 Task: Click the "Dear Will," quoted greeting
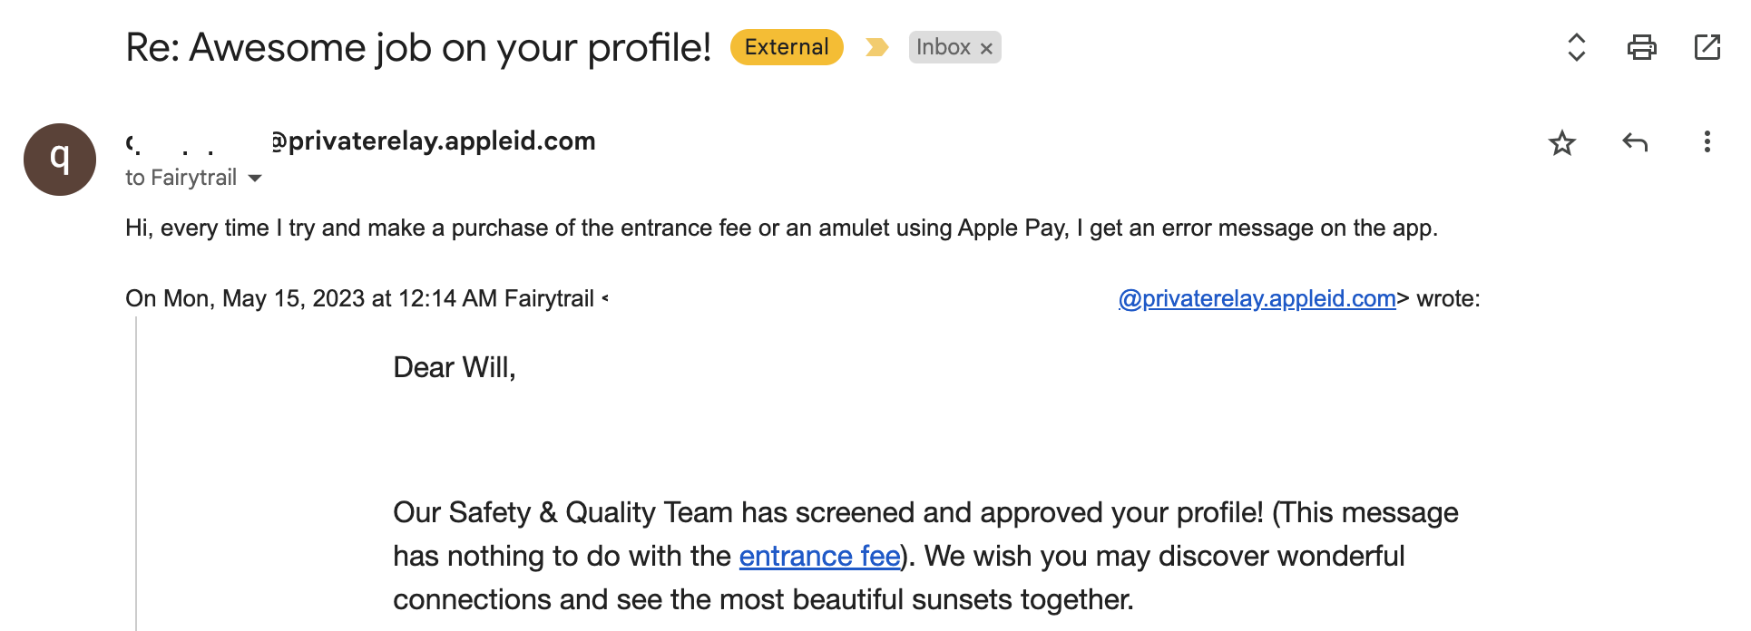(x=455, y=367)
